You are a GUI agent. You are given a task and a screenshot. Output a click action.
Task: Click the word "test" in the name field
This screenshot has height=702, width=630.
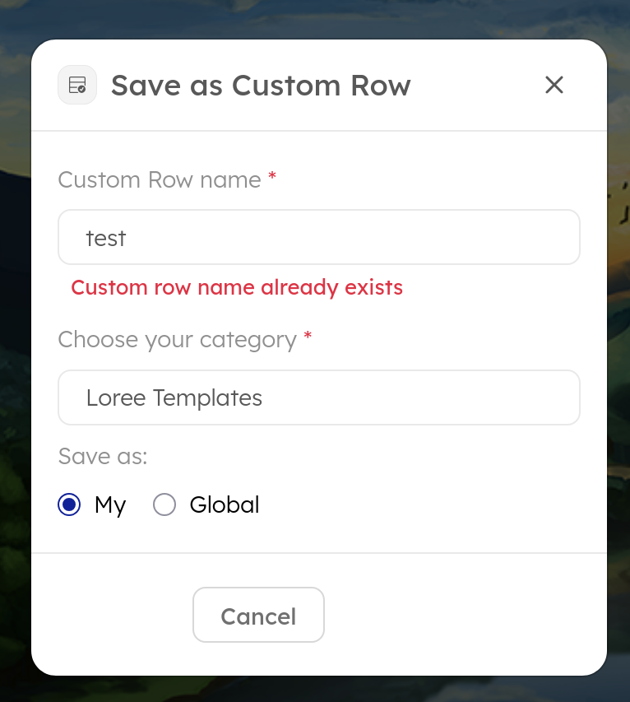(106, 238)
